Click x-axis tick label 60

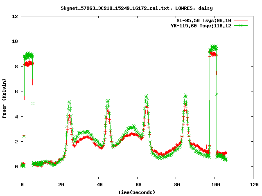[x=138, y=185]
